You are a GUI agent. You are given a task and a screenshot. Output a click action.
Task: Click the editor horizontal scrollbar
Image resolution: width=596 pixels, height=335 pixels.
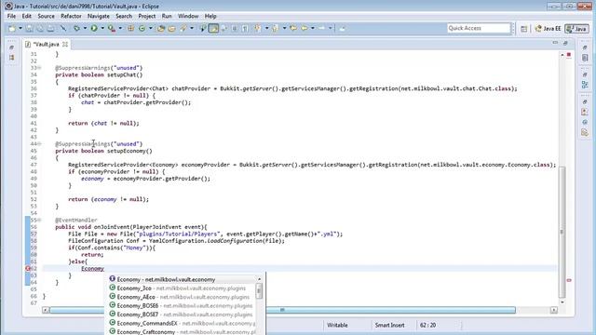point(282,310)
